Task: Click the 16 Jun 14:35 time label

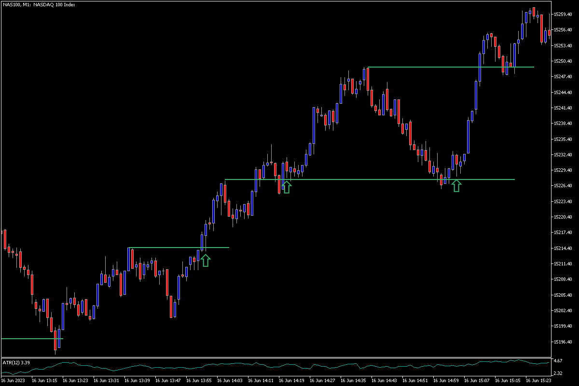Action: point(353,381)
